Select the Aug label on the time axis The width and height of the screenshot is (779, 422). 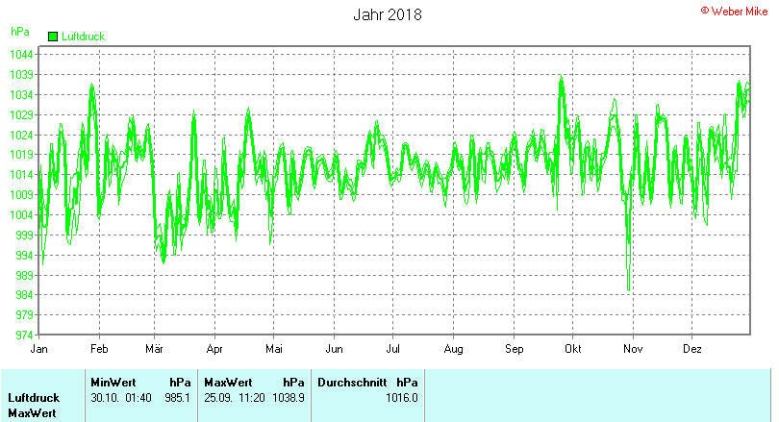coord(454,349)
